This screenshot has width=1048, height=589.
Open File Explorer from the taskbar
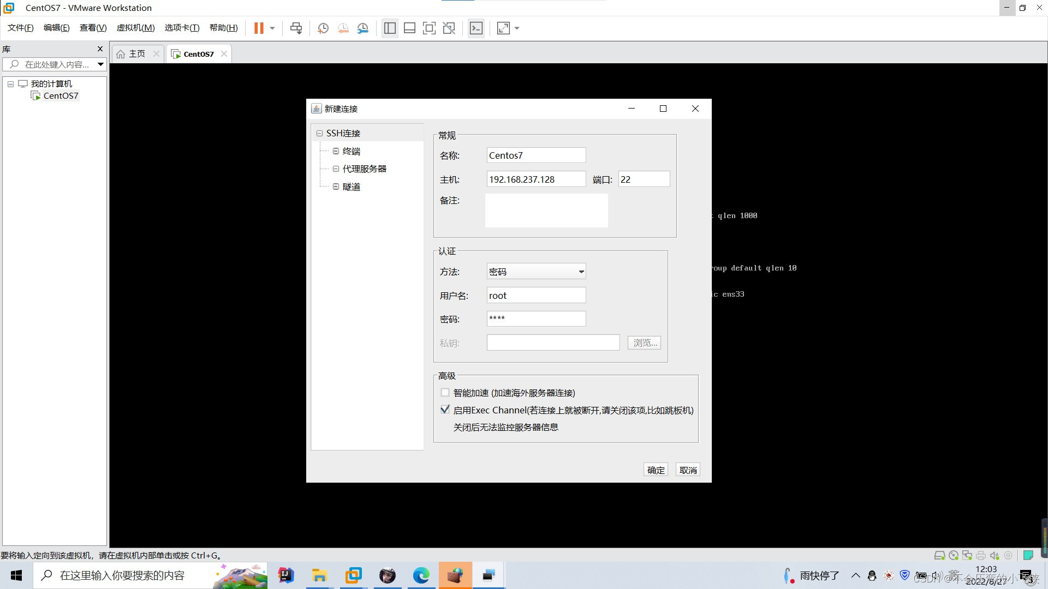[319, 575]
